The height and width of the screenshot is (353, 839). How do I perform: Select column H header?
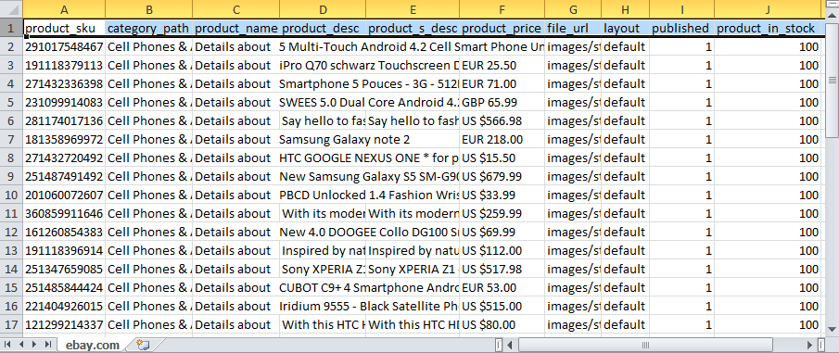[626, 9]
